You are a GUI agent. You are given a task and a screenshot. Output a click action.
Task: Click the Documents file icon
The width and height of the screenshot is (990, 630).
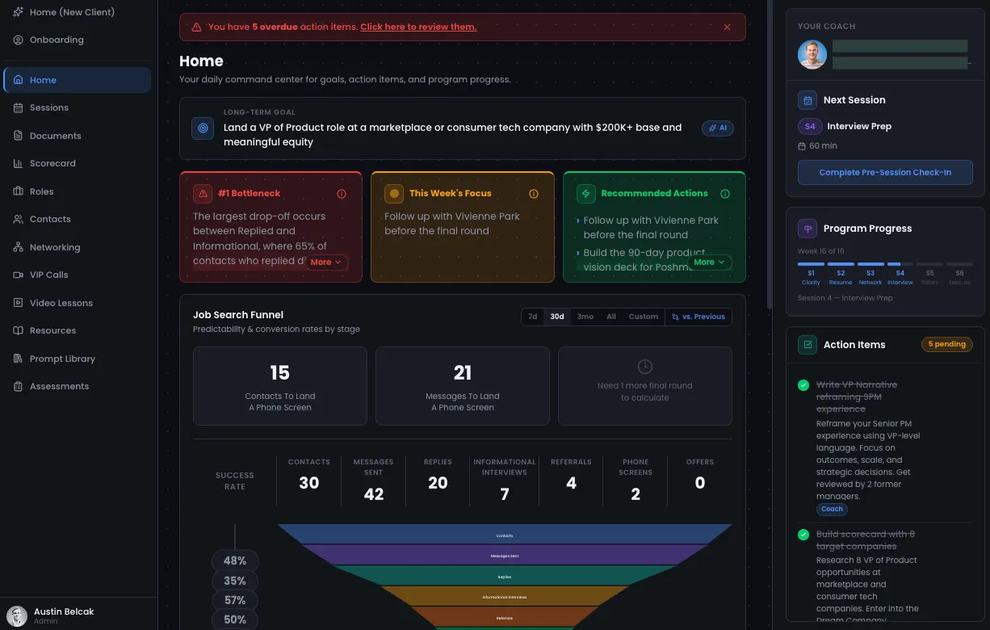(19, 136)
